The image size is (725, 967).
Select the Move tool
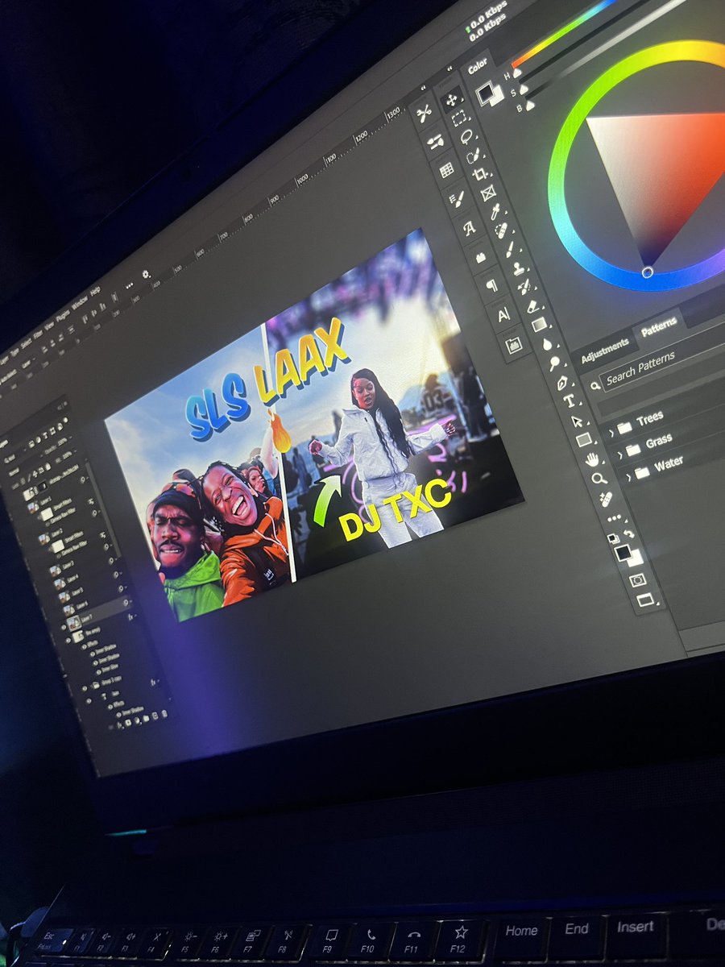coord(451,100)
